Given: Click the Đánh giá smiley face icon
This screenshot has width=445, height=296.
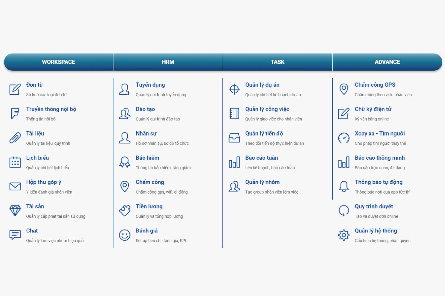Looking at the screenshot, I should point(125,235).
